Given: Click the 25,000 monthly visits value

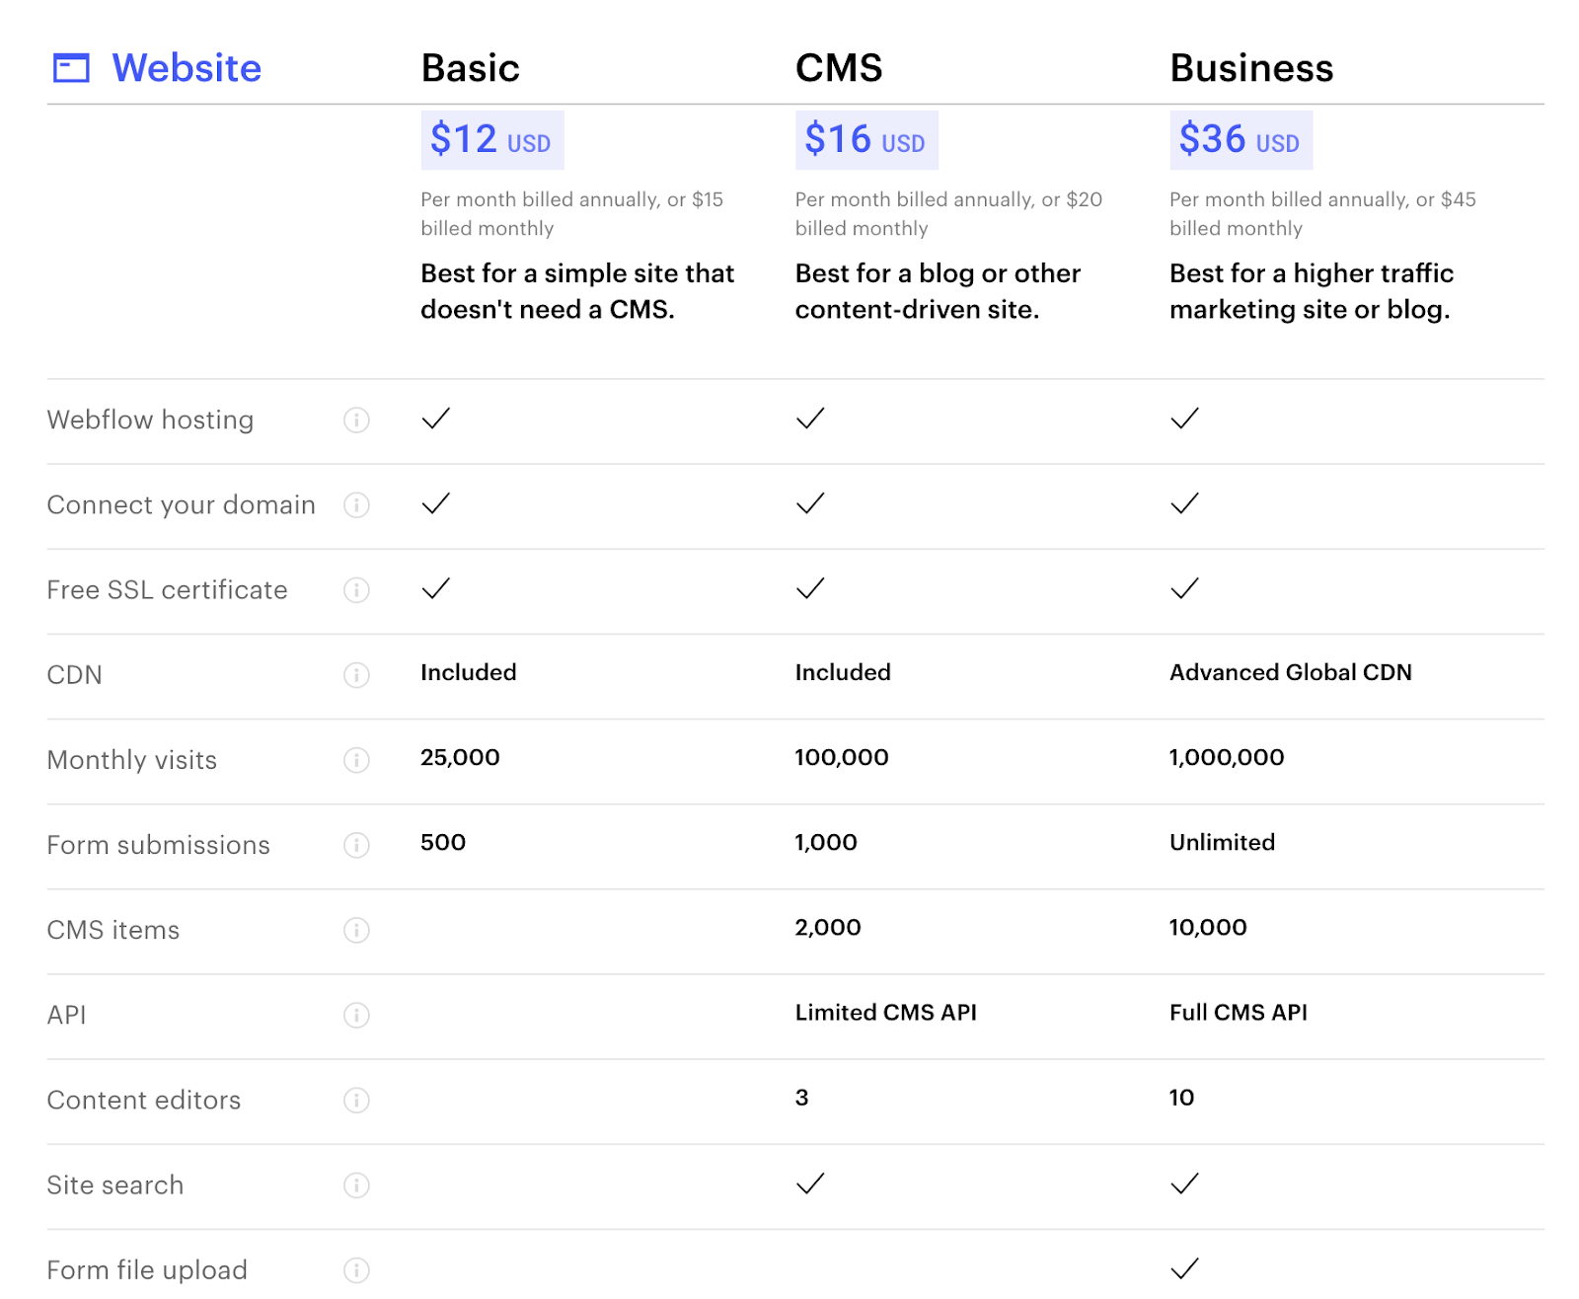Looking at the screenshot, I should tap(460, 757).
